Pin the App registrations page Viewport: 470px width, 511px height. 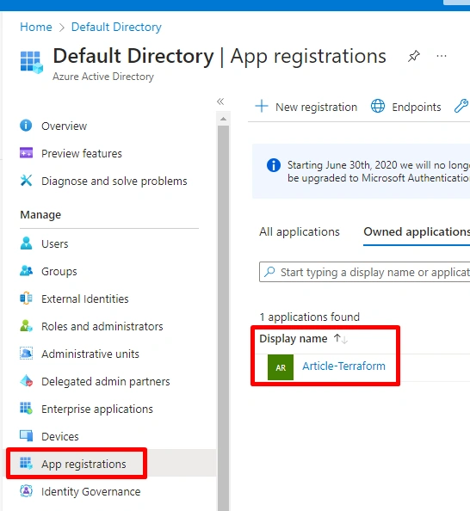tap(413, 57)
